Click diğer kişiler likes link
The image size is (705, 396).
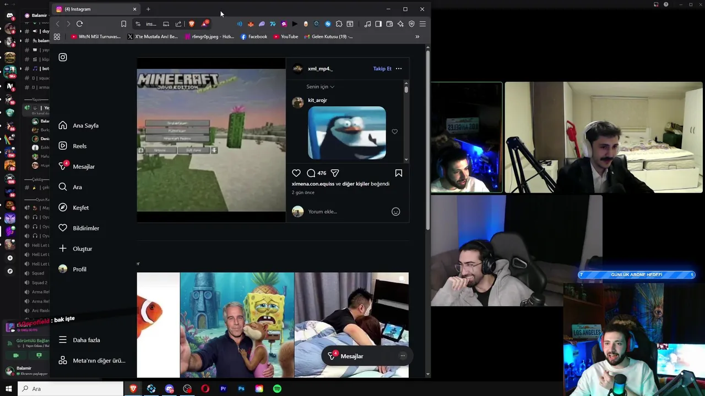[356, 184]
